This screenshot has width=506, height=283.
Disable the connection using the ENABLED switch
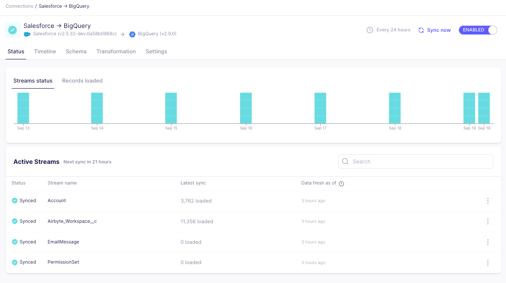tap(478, 30)
